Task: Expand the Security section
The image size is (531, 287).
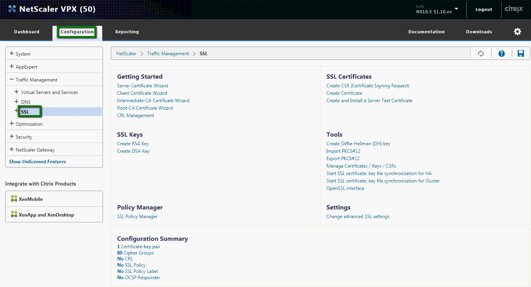Action: tap(23, 137)
